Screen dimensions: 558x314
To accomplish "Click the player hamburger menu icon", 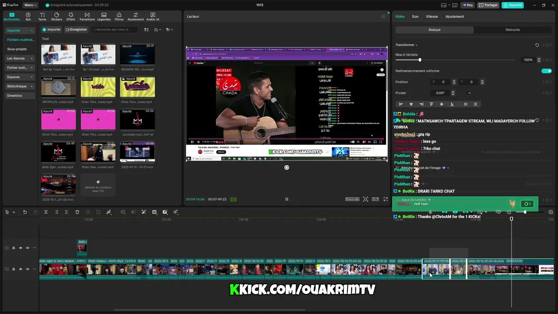I will (x=383, y=17).
